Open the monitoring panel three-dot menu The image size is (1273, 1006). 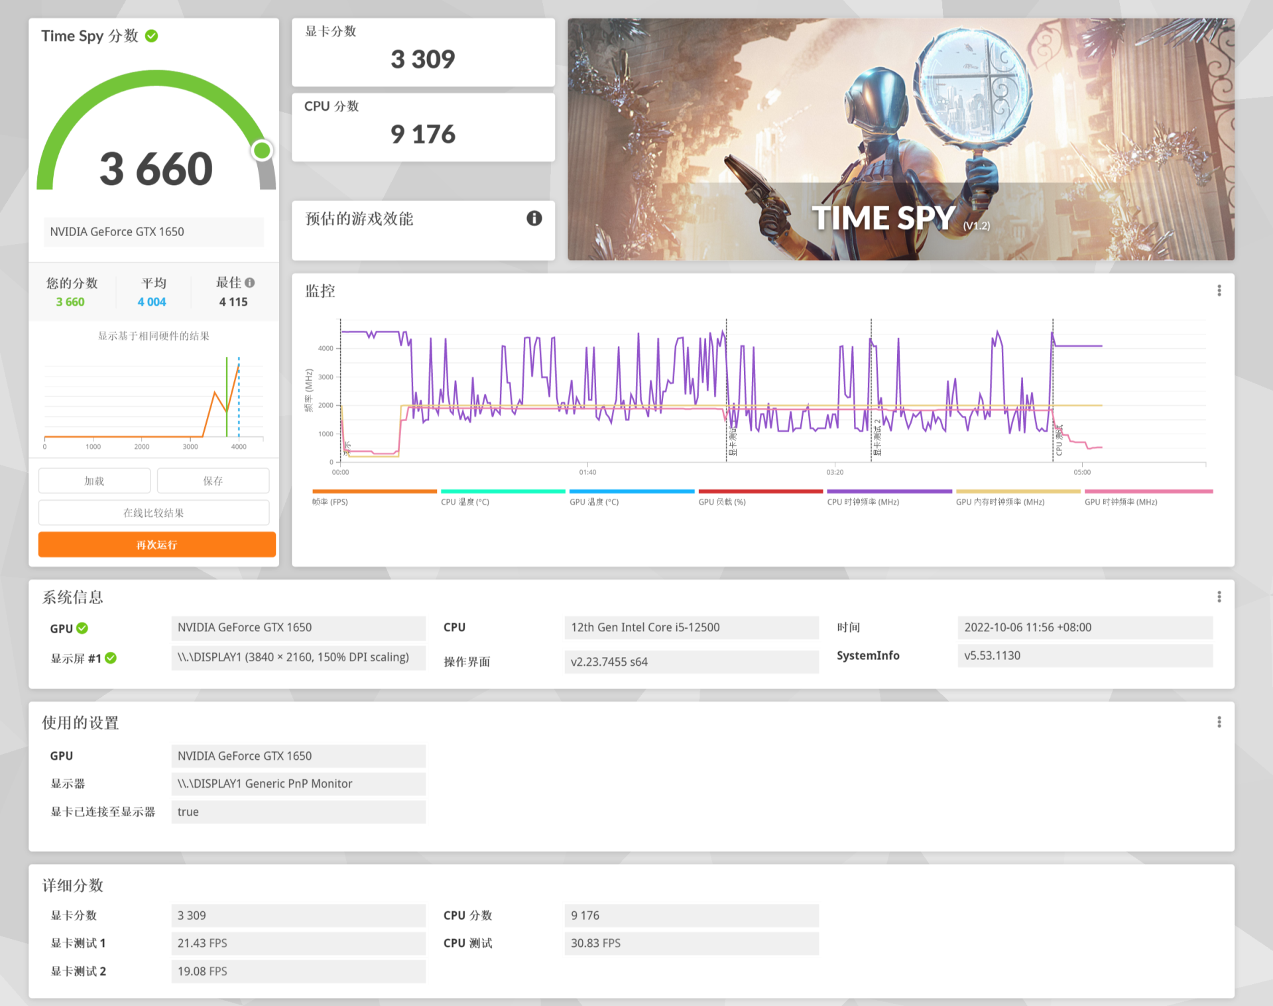point(1219,290)
